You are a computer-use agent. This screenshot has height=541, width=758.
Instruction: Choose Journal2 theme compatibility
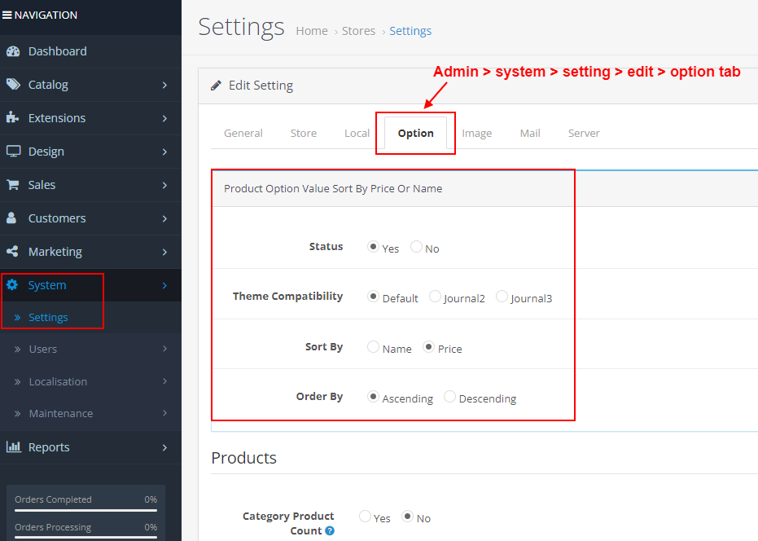(435, 297)
